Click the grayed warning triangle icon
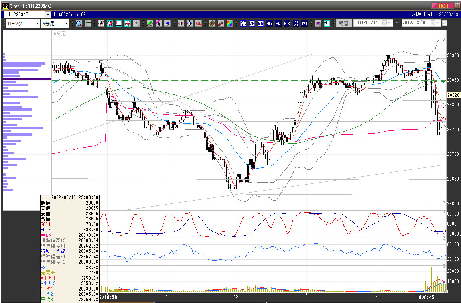Screen dimensions: 461x303 click(136, 24)
